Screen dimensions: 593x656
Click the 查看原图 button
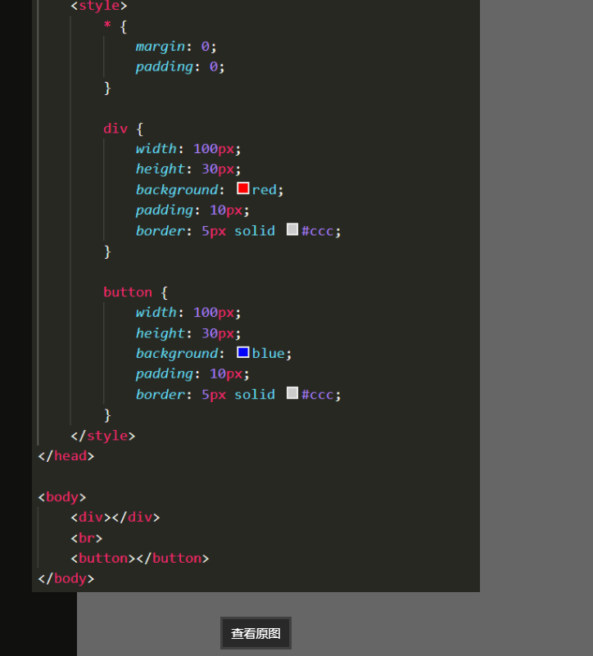(256, 633)
